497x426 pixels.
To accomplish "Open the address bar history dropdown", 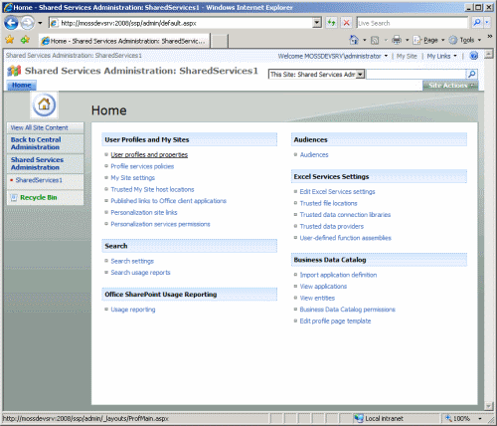I will pos(317,23).
